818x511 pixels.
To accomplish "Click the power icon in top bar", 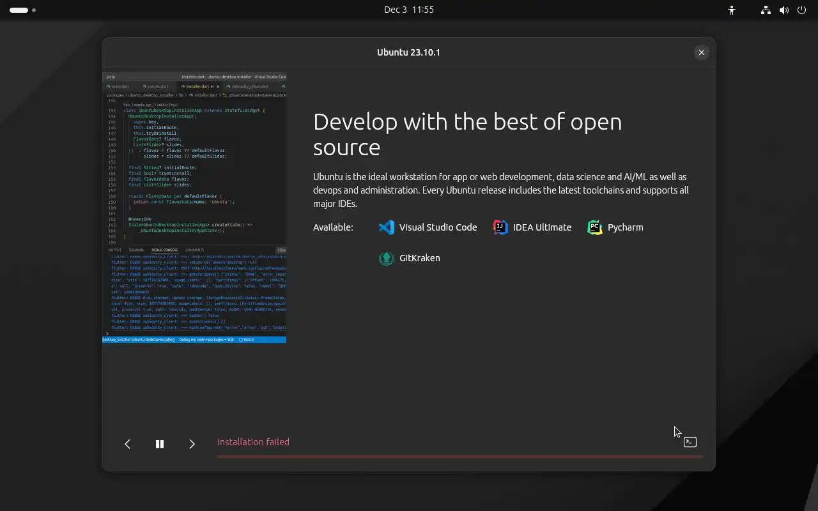I will [802, 10].
